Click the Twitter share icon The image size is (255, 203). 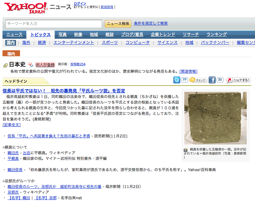click(177, 80)
